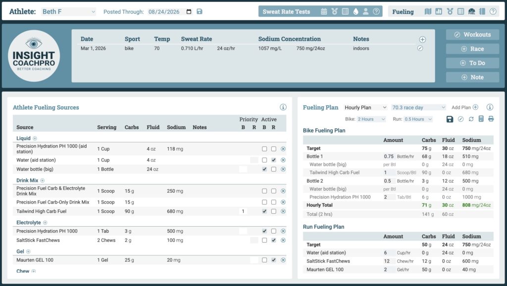Open the notebook icon in Fueling bar
Image resolution: width=507 pixels, height=286 pixels.
pyautogui.click(x=482, y=11)
